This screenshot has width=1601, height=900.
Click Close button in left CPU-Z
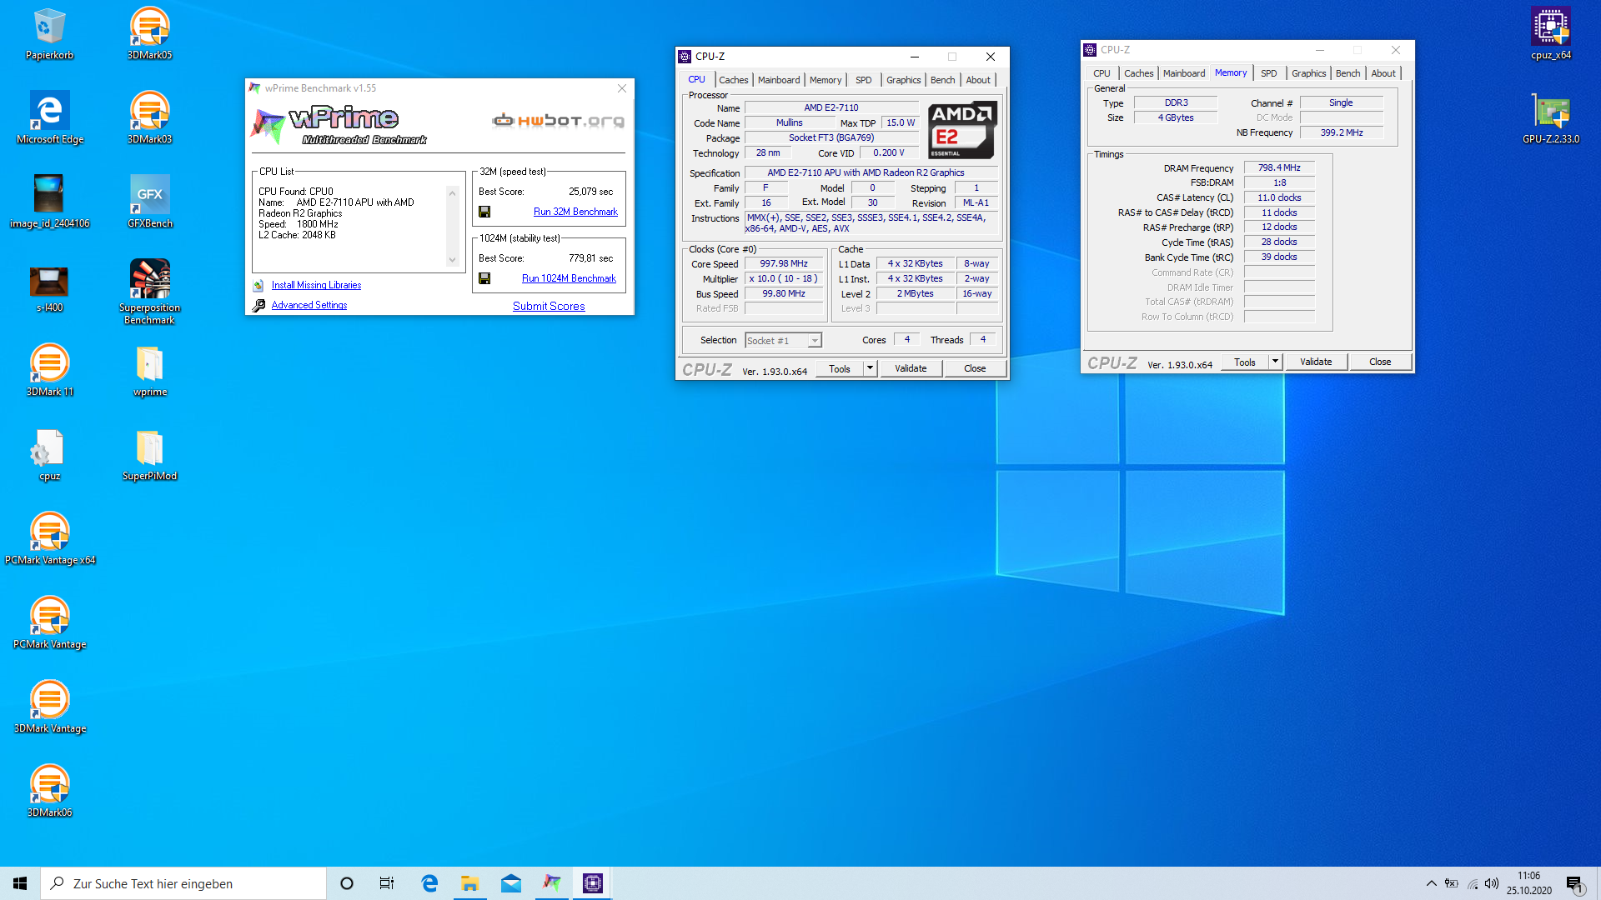[975, 368]
